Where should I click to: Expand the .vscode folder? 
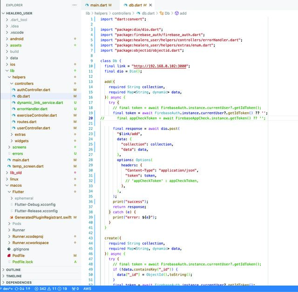[x=7, y=32]
